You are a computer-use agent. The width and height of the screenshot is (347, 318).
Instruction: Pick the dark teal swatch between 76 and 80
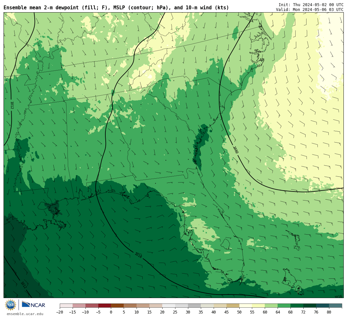coord(323,306)
